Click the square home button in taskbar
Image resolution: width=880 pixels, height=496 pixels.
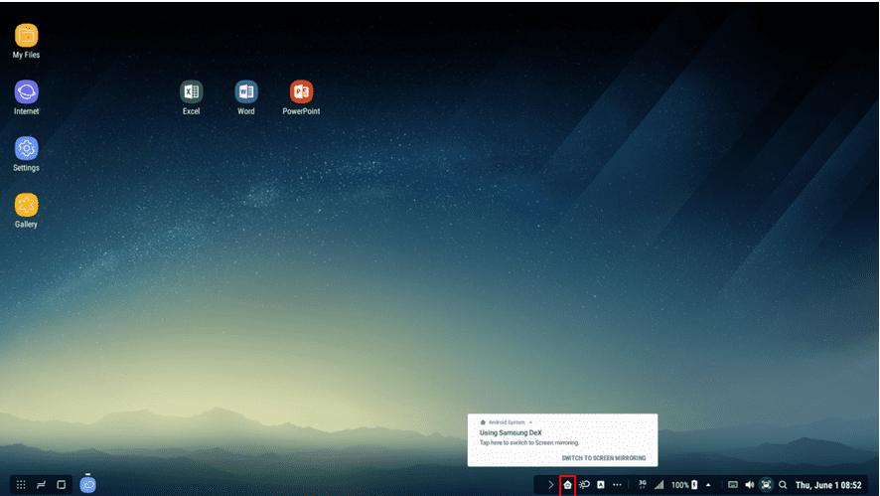coord(62,485)
